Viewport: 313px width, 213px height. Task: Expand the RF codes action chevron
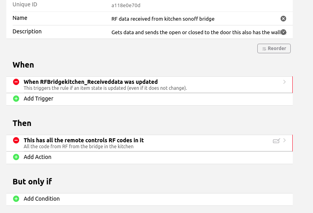point(285,140)
